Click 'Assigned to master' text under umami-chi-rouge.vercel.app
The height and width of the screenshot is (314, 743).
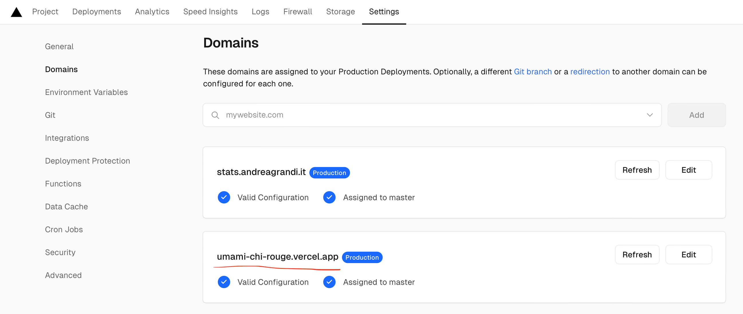[x=379, y=282]
